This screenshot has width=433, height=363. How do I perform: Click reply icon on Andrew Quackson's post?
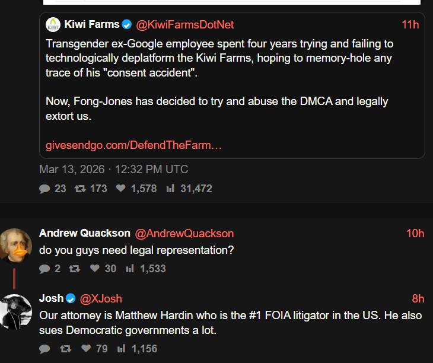44,269
